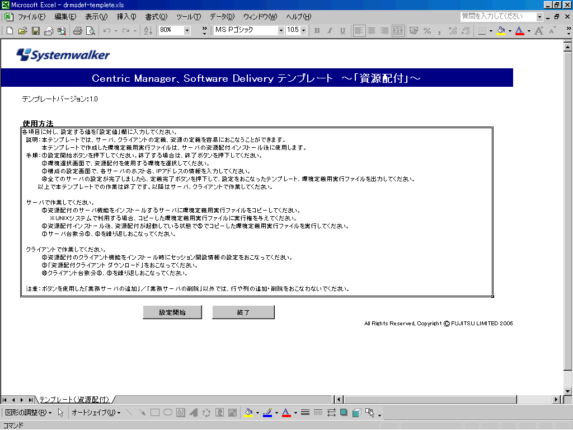Open the file search icon
573x430 pixels.
pyautogui.click(x=62, y=31)
